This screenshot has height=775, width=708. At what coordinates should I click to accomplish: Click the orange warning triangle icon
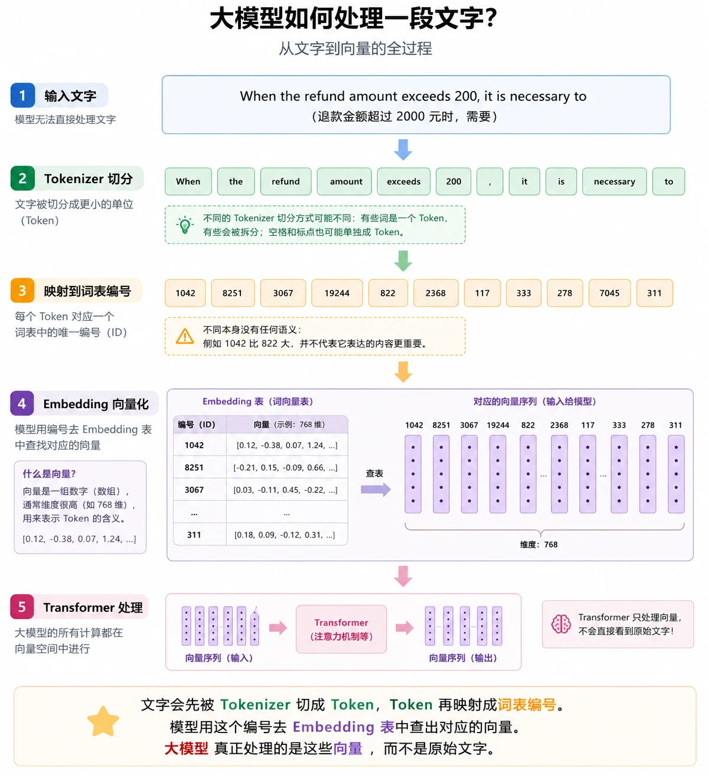(185, 336)
